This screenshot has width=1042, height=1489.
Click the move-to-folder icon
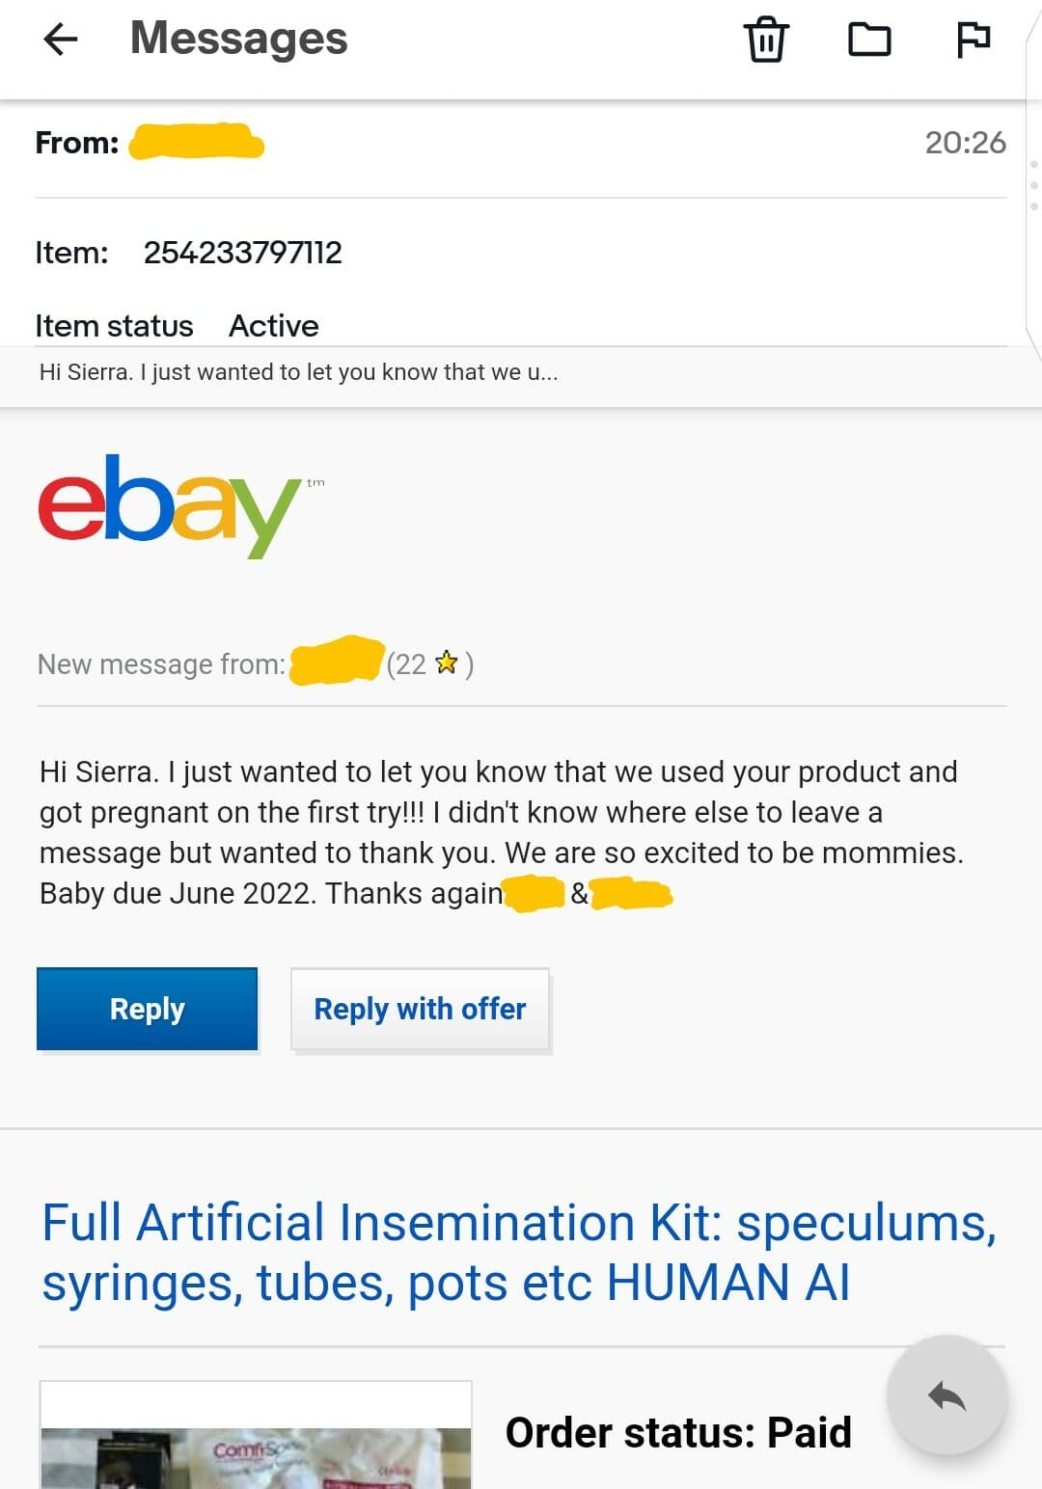(x=868, y=40)
